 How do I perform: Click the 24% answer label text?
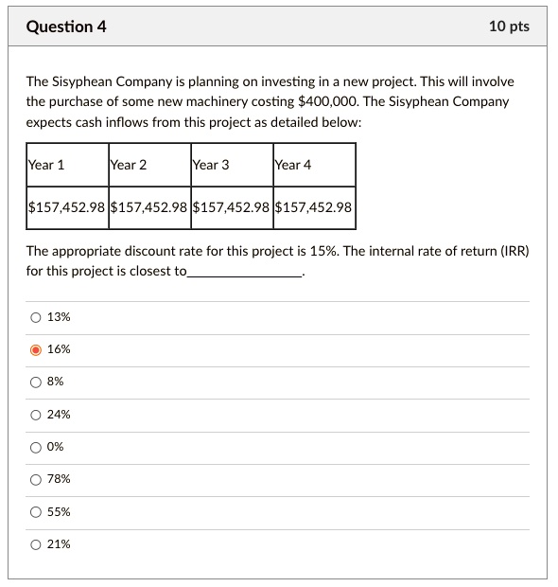[x=59, y=415]
